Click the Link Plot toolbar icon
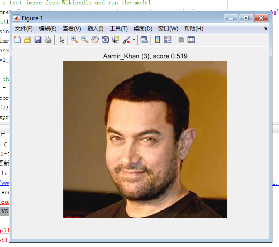The height and width of the screenshot is (247, 279). pos(144,40)
